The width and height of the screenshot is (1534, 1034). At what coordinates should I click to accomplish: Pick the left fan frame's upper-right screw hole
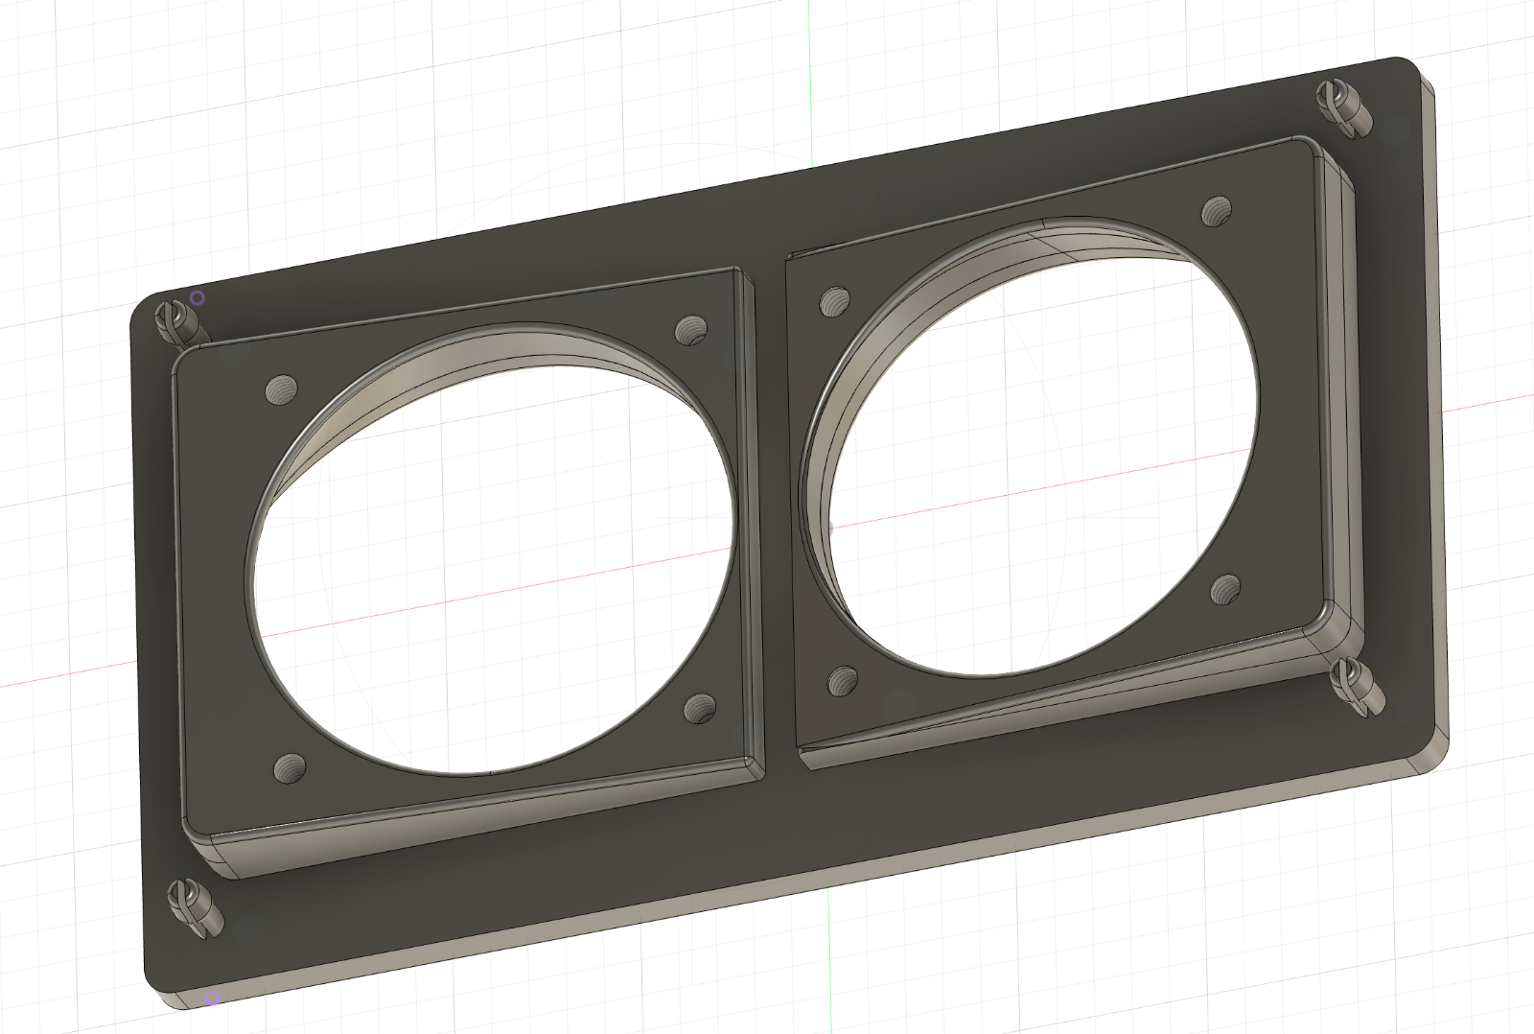tap(690, 331)
